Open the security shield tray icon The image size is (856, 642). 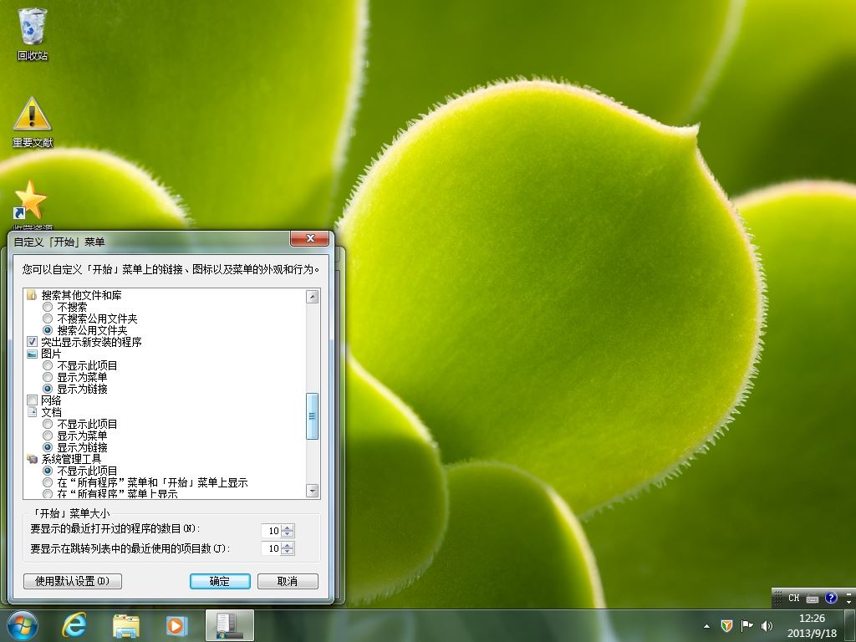726,626
